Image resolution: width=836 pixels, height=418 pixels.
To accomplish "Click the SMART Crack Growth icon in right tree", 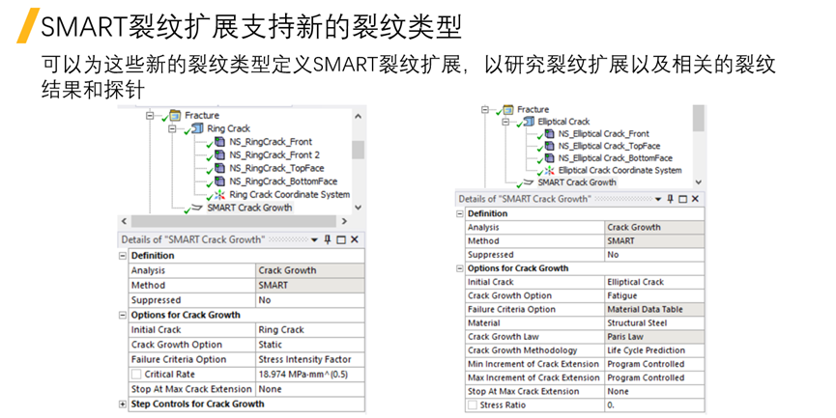I will [x=529, y=182].
